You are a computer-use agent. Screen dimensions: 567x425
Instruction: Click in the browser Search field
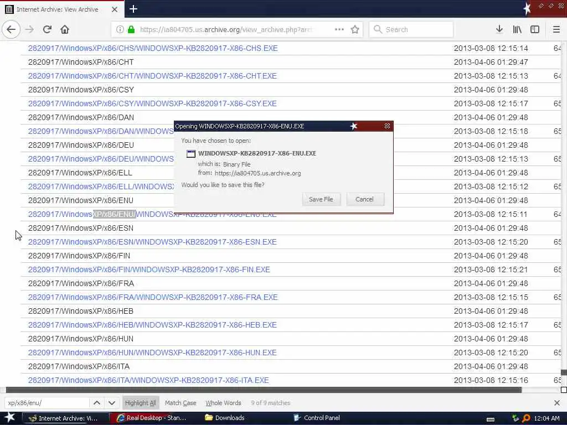pyautogui.click(x=411, y=29)
